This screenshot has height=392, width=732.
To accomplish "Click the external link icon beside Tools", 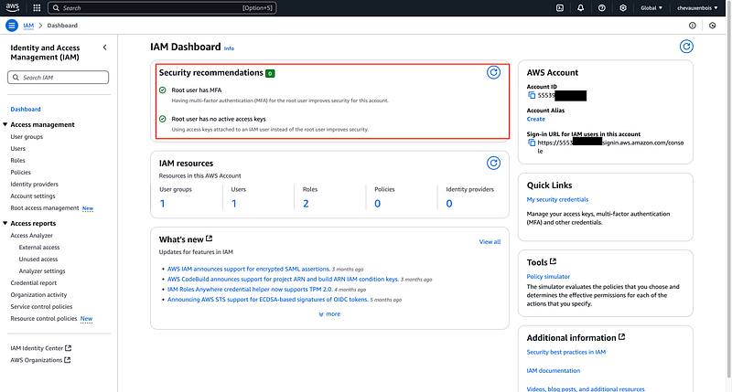I will (554, 261).
